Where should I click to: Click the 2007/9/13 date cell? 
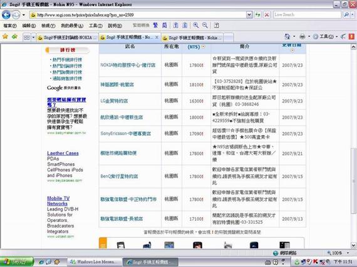pos(292,219)
